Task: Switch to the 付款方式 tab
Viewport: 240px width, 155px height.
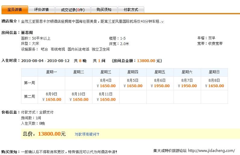Action: [131, 10]
